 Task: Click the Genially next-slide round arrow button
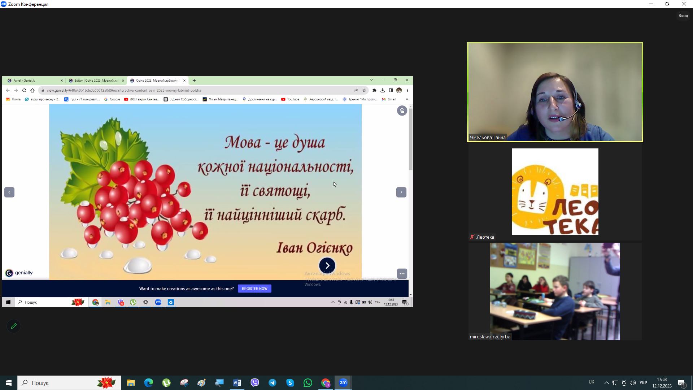tap(327, 265)
